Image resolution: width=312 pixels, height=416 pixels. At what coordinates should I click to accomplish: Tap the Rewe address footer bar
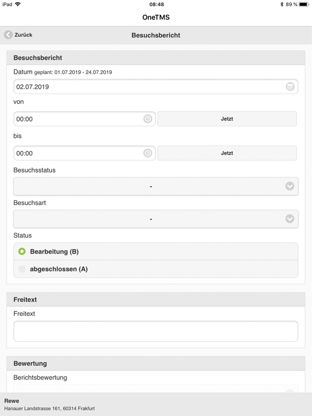[156, 404]
